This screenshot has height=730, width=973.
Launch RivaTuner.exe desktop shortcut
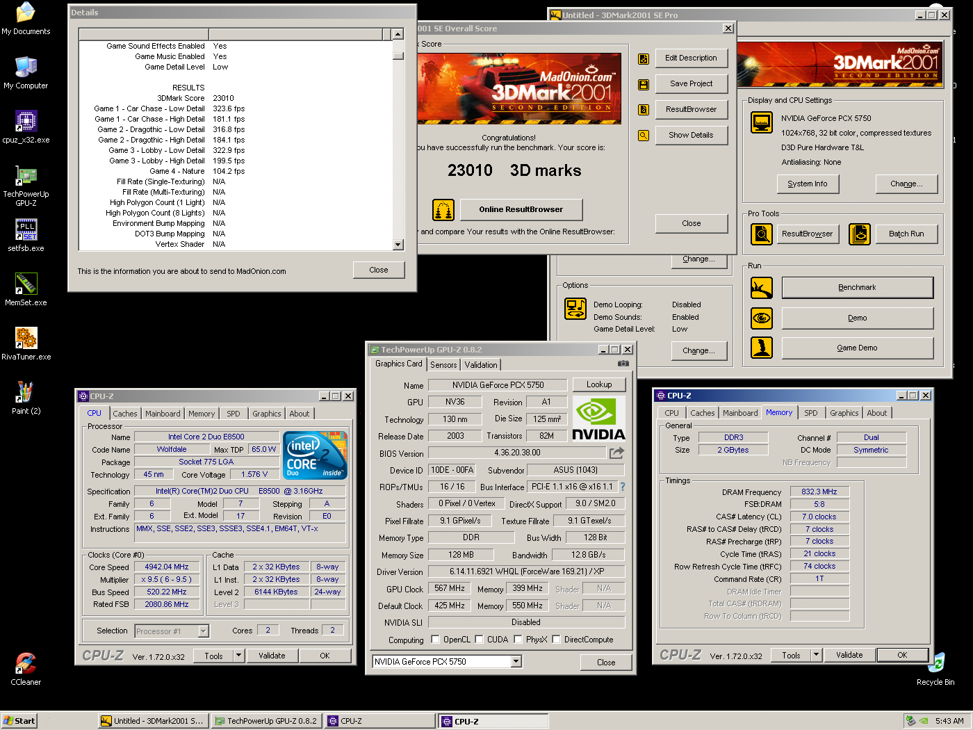point(26,344)
